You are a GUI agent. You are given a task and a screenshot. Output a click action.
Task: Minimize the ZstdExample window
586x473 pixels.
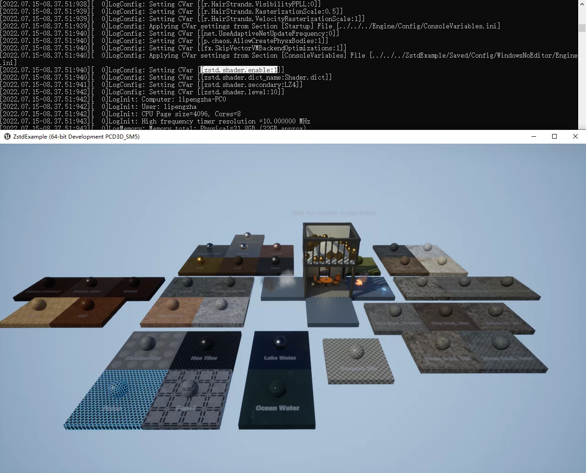pyautogui.click(x=534, y=136)
